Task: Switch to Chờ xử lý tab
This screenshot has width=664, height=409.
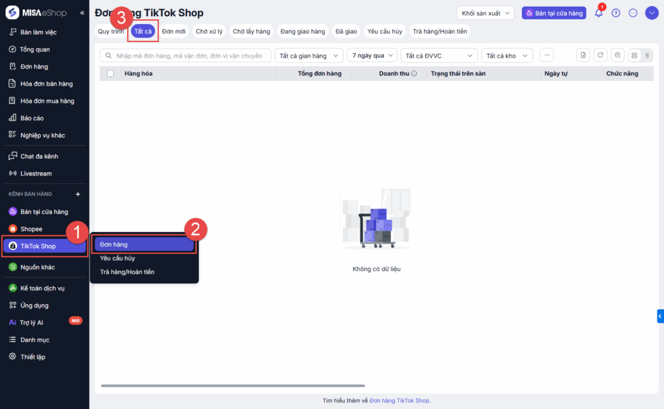Action: [209, 31]
